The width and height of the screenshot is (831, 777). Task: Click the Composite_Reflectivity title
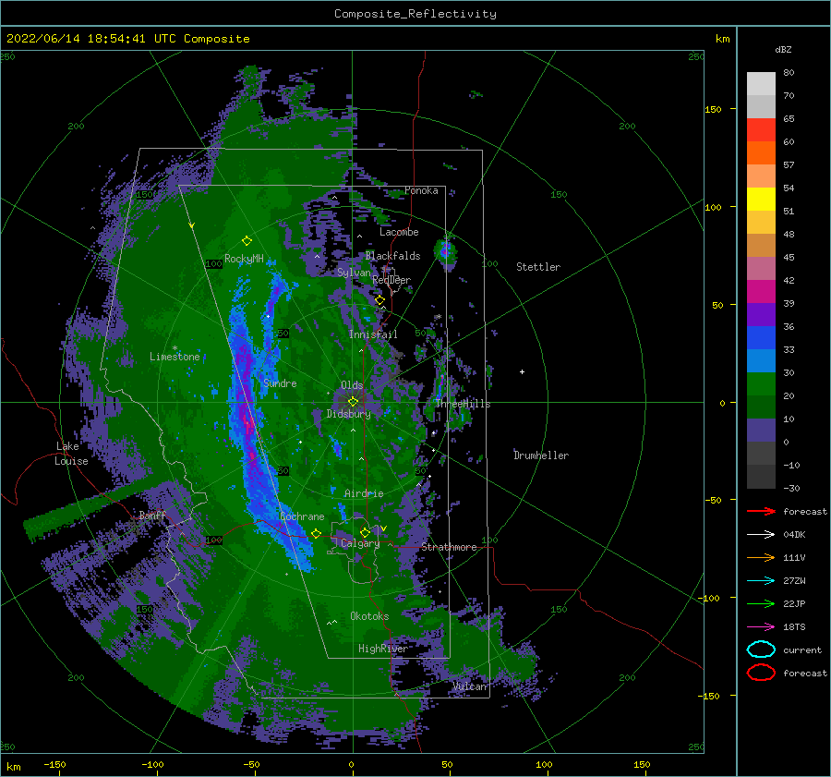(415, 14)
